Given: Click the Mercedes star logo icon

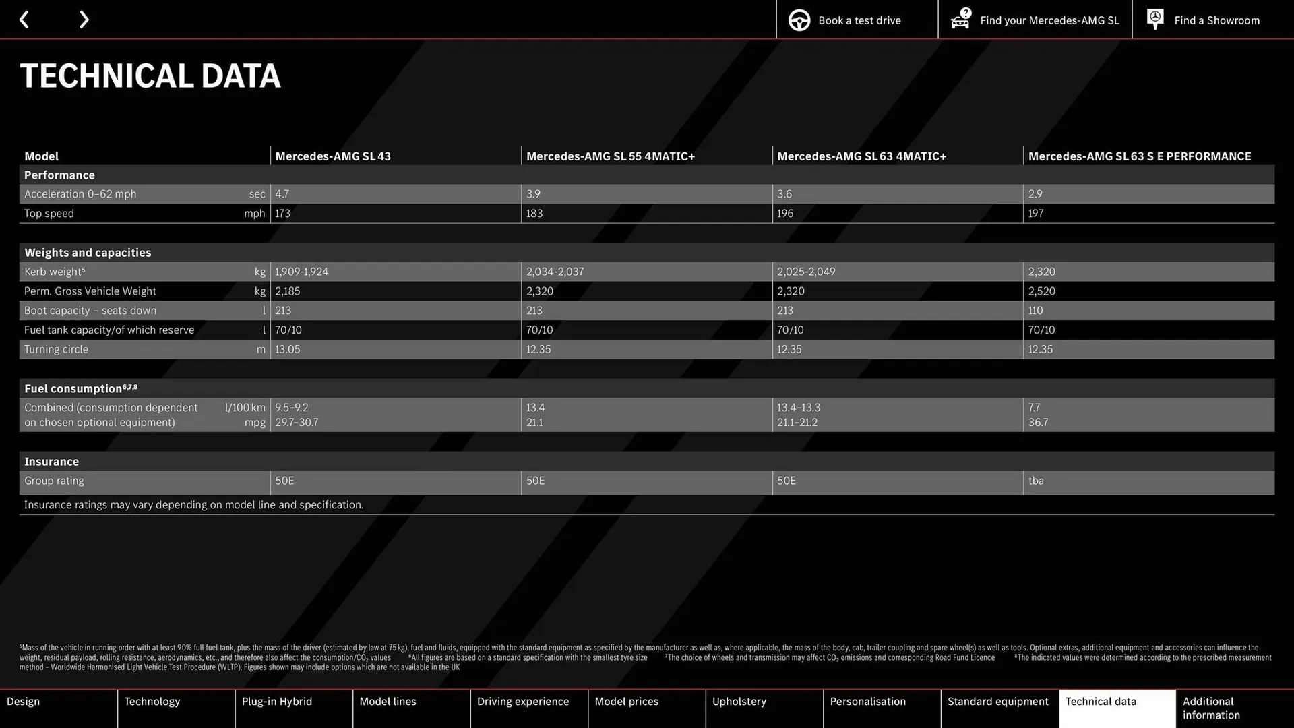Looking at the screenshot, I should pyautogui.click(x=1154, y=19).
